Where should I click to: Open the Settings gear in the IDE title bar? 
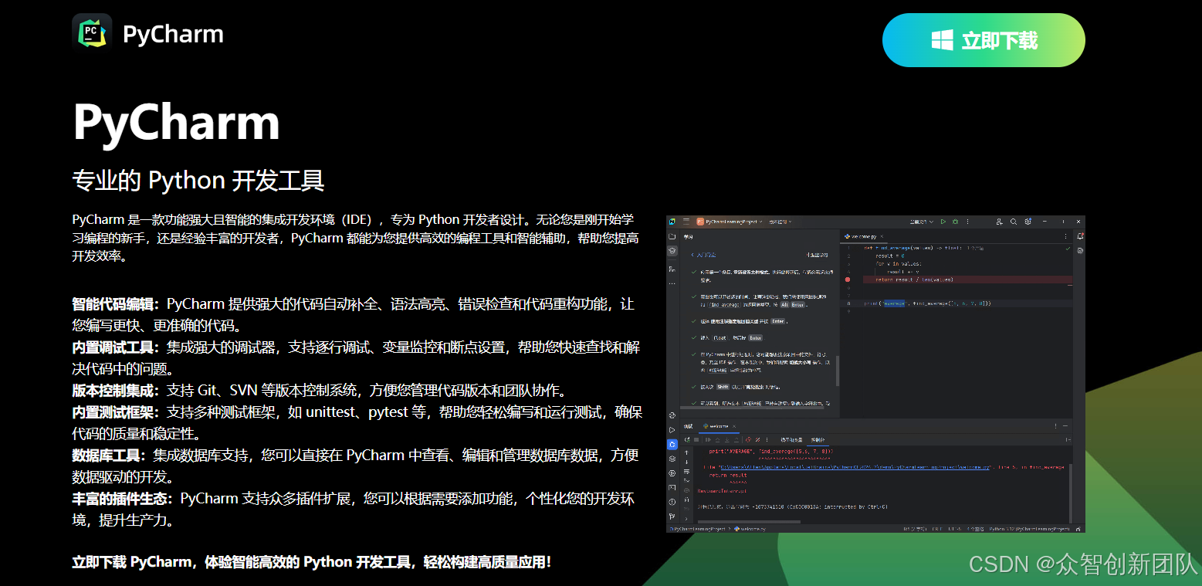1028,222
